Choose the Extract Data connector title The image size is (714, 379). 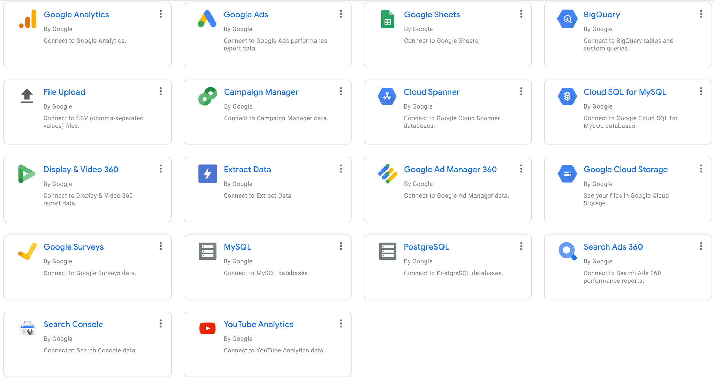247,170
